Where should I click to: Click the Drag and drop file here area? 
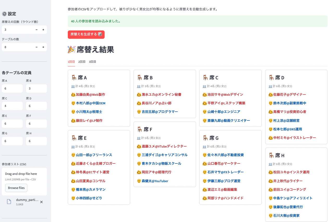(x=24, y=182)
